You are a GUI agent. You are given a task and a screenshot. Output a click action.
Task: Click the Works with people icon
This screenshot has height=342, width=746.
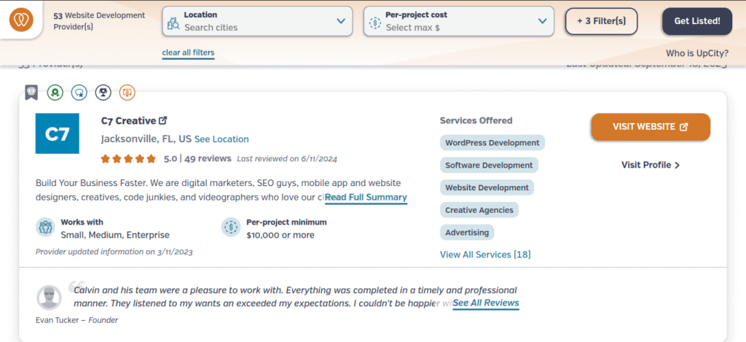tap(45, 228)
